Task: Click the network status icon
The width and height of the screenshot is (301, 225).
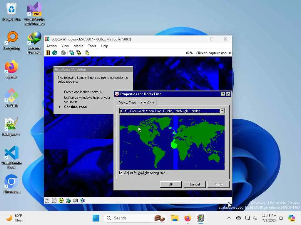Action: pyautogui.click(x=68, y=200)
